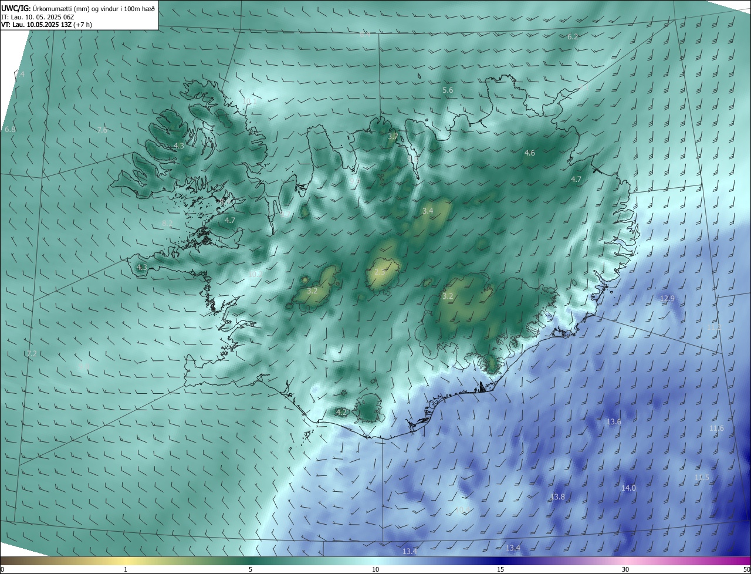The height and width of the screenshot is (574, 751).
Task: Click the 4.2 value near the south coast
Action: (341, 413)
